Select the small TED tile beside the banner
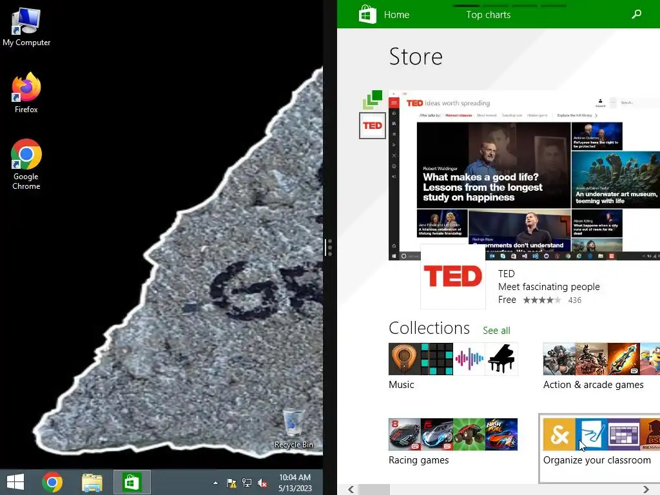Image resolution: width=660 pixels, height=495 pixels. click(373, 126)
